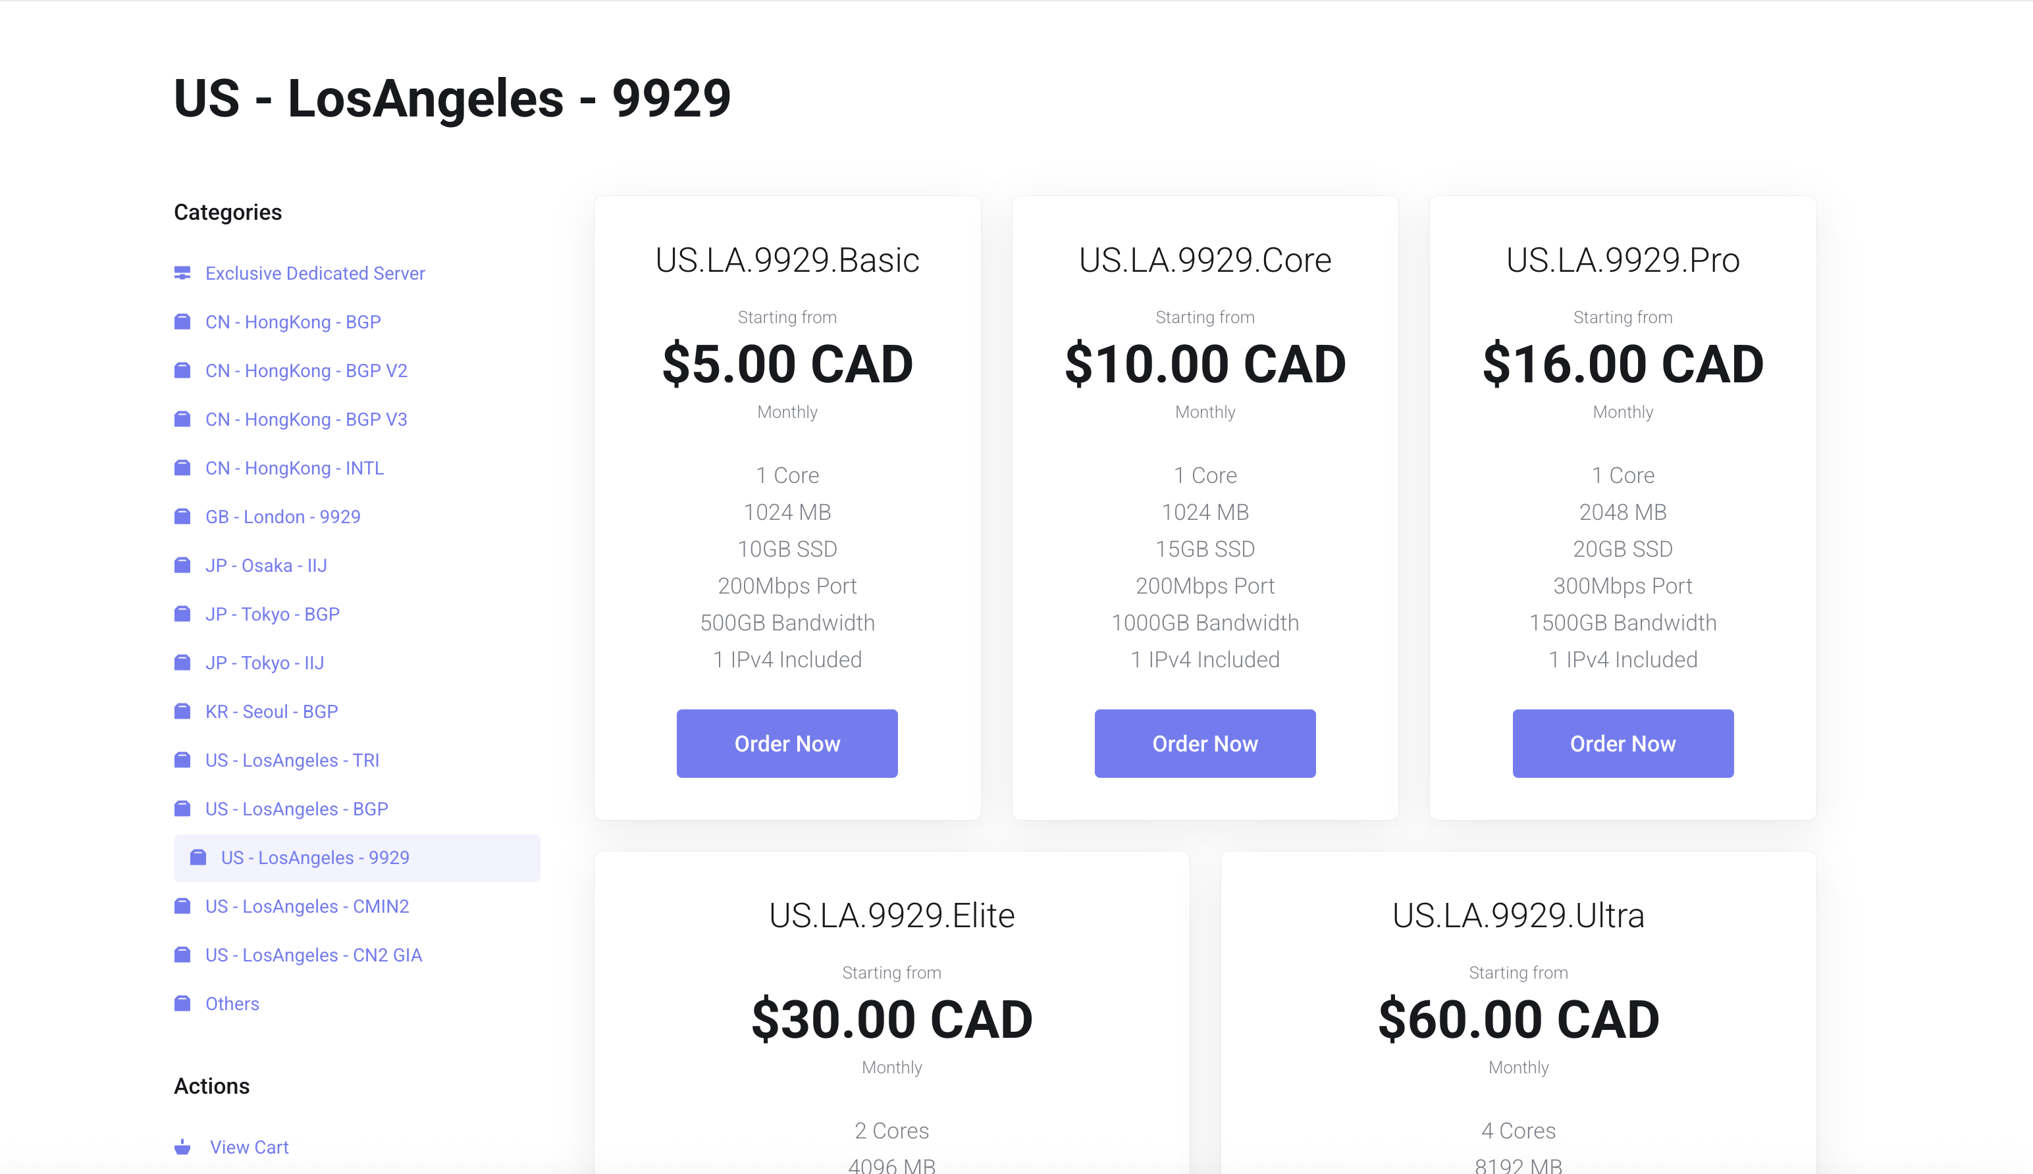
Task: Click the box icon beside Others category
Action: tap(182, 1003)
